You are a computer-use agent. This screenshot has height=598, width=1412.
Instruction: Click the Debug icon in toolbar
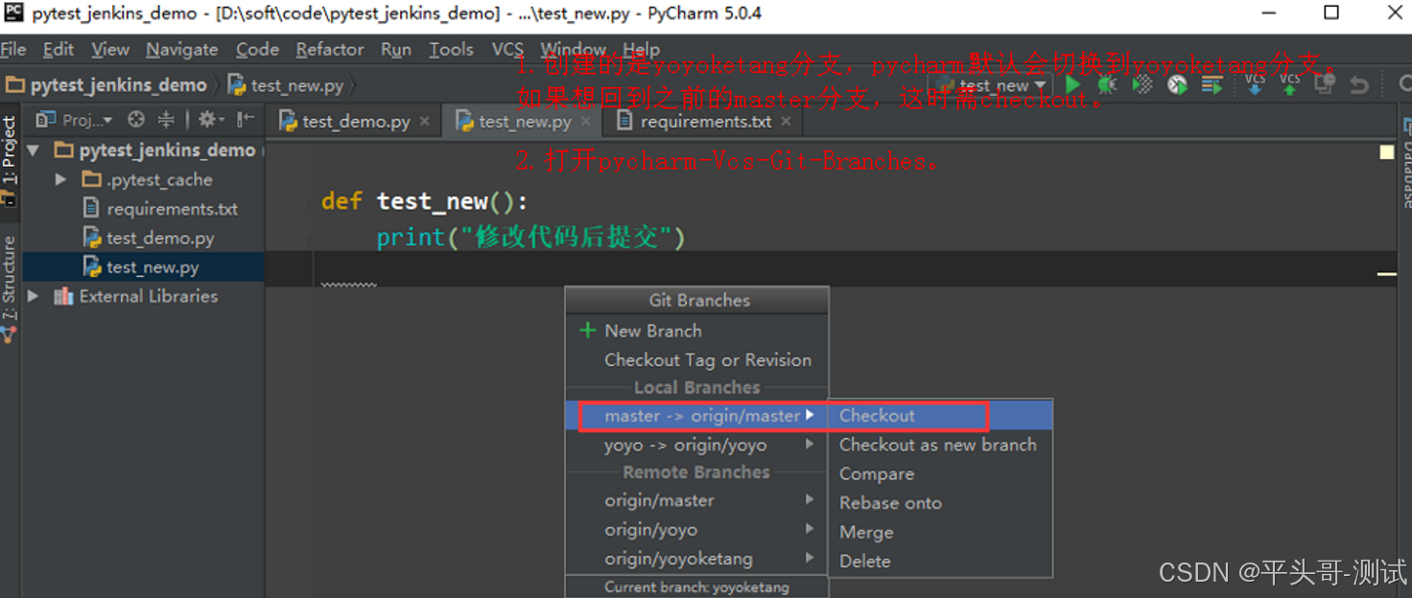pos(1106,84)
